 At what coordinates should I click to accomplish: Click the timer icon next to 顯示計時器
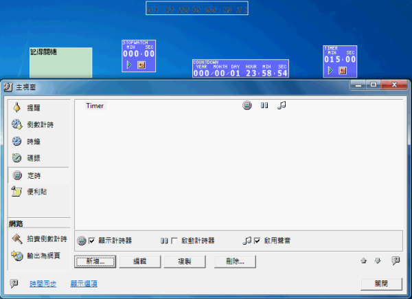tap(82, 241)
